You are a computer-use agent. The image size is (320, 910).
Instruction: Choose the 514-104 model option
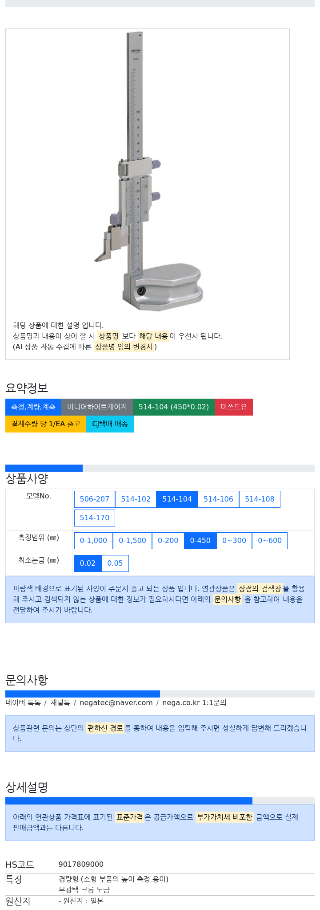pyautogui.click(x=177, y=499)
